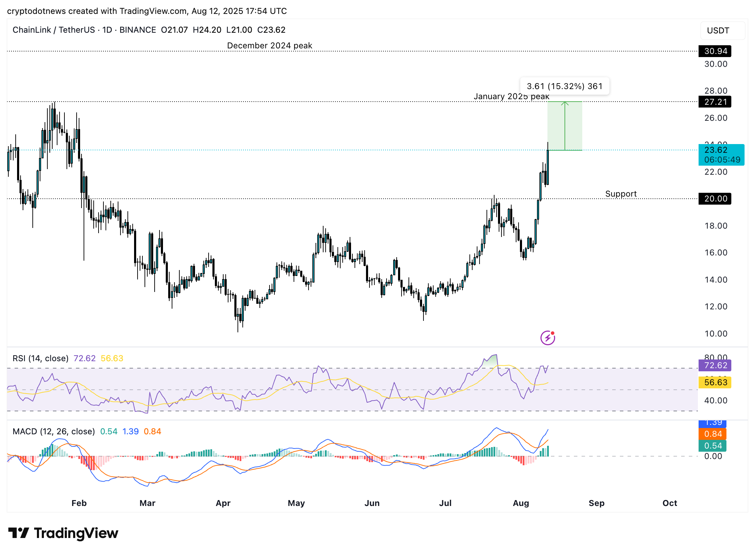This screenshot has height=554, width=755.
Task: Click the December 2024 peak label
Action: click(x=270, y=46)
